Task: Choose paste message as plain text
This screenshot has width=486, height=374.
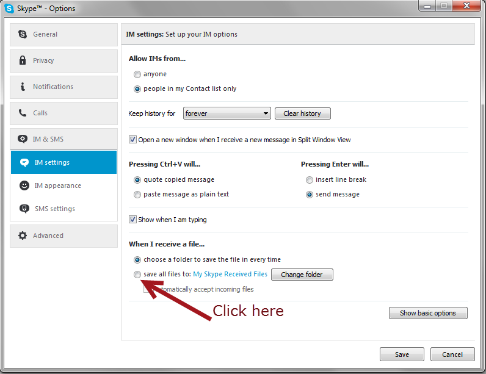Action: [137, 195]
